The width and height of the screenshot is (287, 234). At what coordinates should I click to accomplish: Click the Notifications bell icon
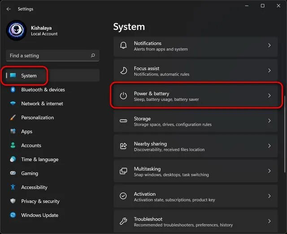pyautogui.click(x=123, y=45)
